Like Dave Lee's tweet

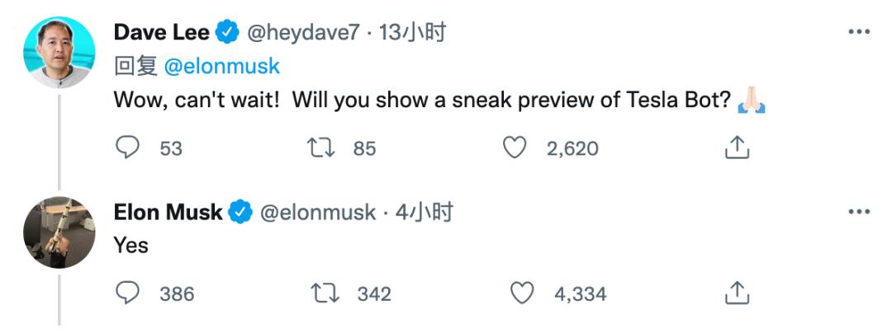tap(515, 148)
